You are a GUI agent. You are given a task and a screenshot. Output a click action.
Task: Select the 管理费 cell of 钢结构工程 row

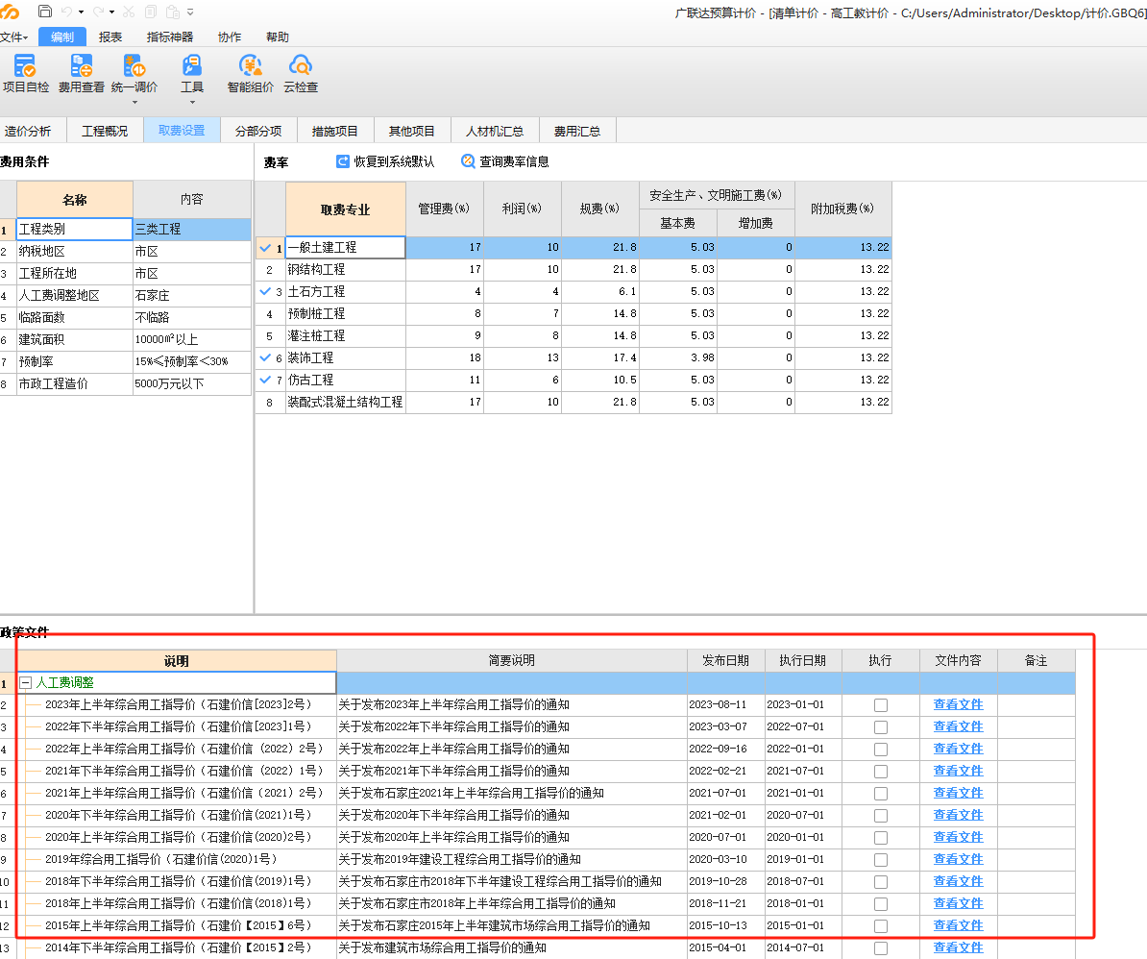click(445, 269)
